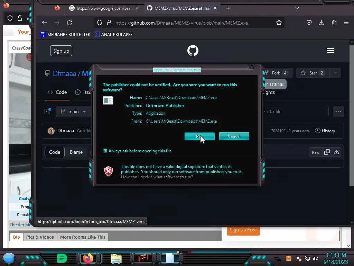Expand the list all tabs chevron
The width and height of the screenshot is (354, 266).
pos(297,8)
